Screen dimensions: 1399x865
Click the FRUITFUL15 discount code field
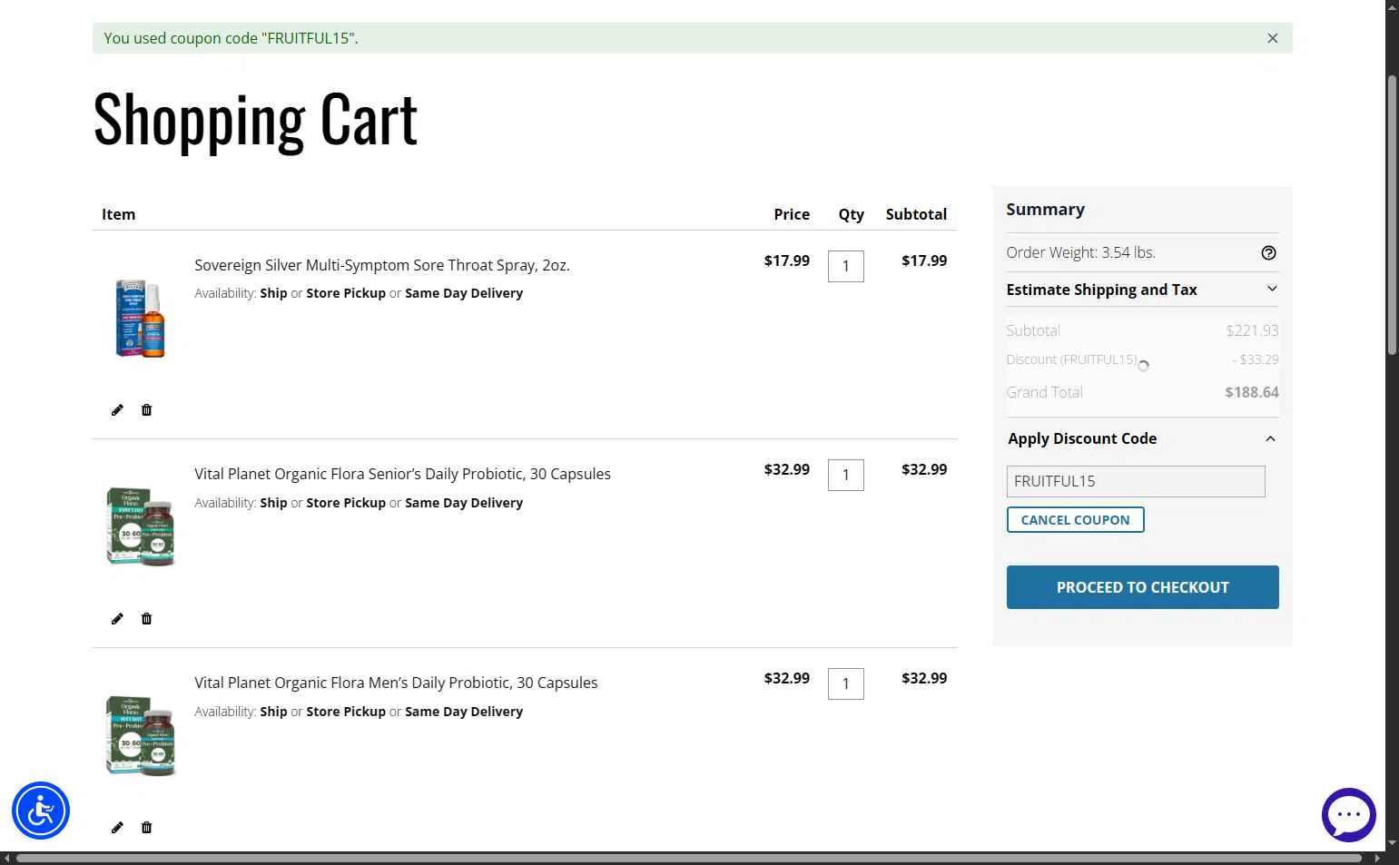point(1136,481)
